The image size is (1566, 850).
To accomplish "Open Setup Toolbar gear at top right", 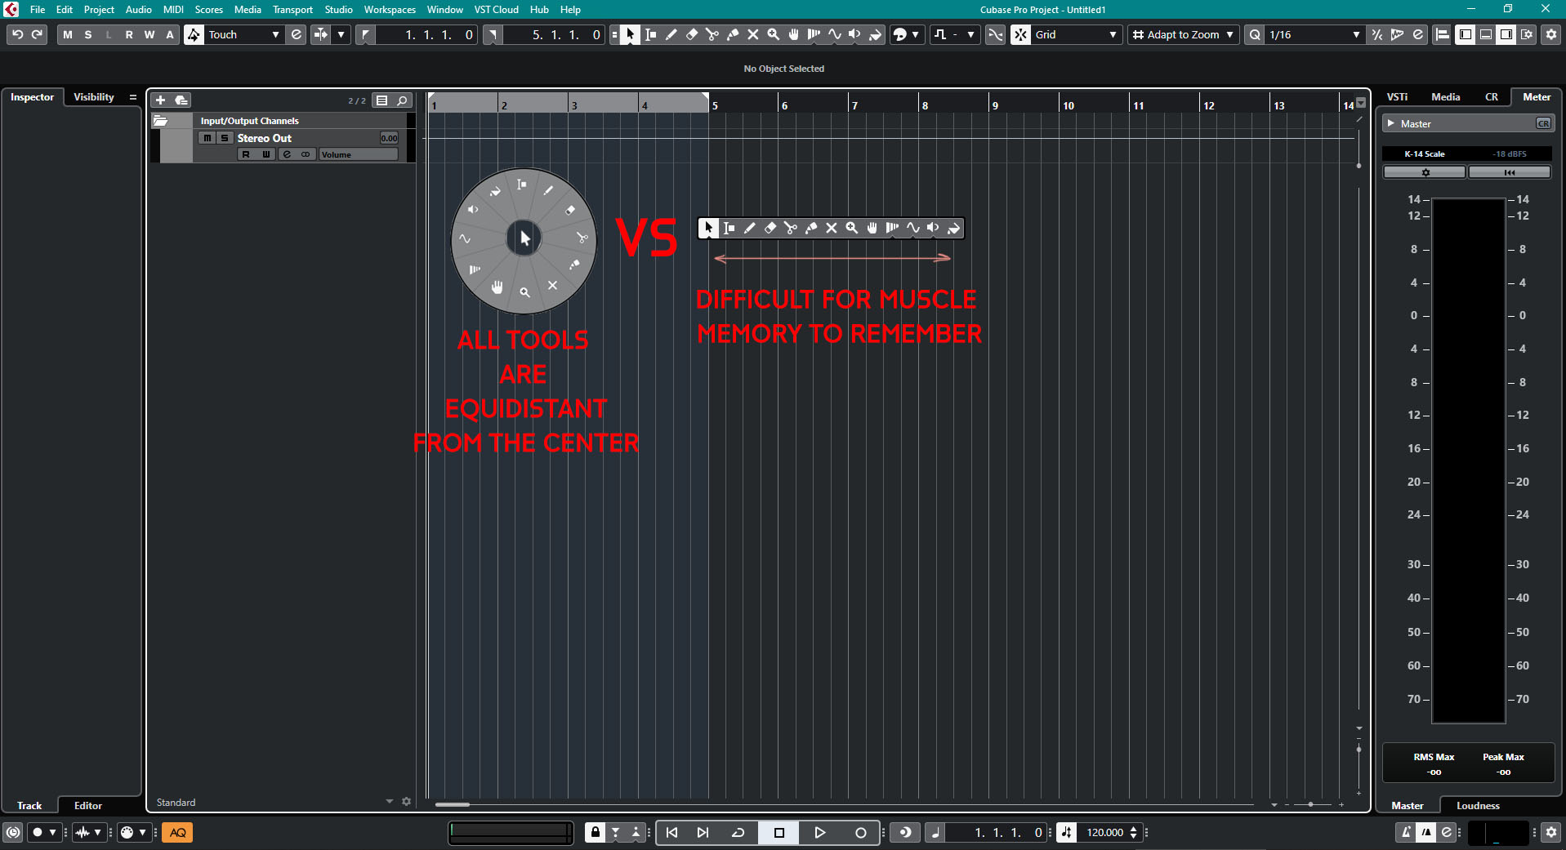I will pyautogui.click(x=1550, y=34).
